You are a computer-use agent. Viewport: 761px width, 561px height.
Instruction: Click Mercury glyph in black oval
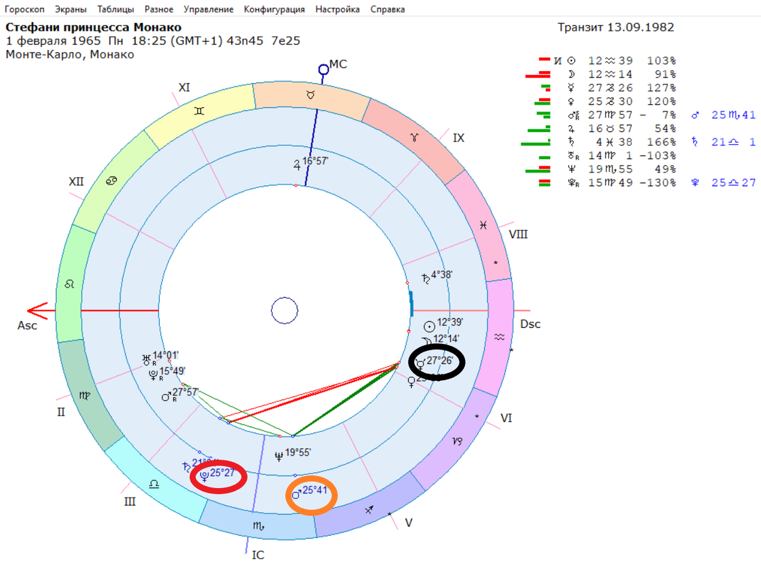pyautogui.click(x=420, y=362)
